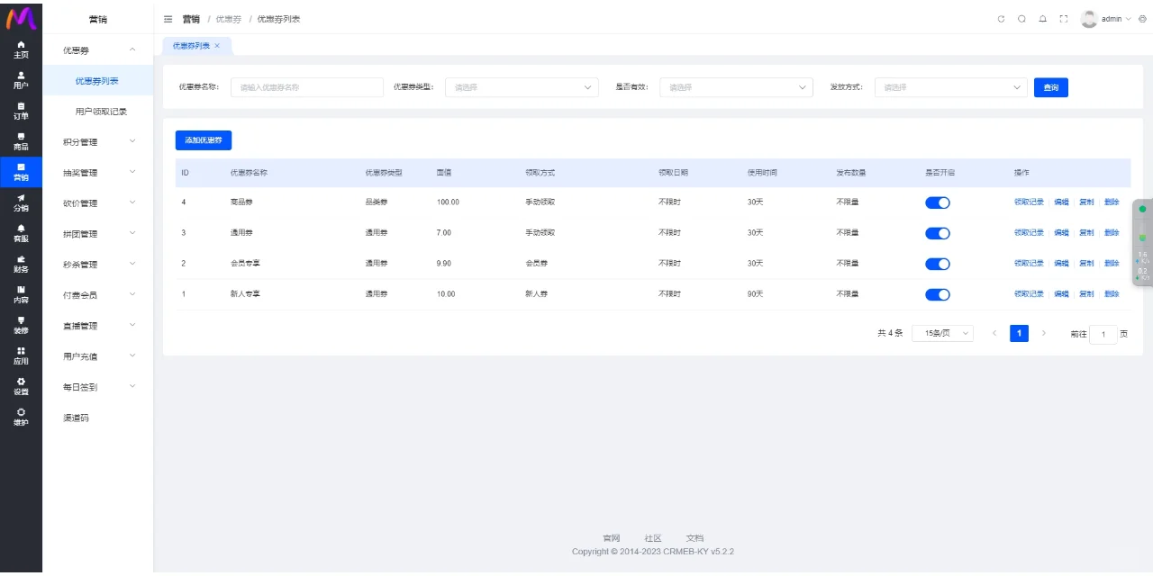
Task: Open the 15条/页 page size dropdown
Action: [x=942, y=333]
